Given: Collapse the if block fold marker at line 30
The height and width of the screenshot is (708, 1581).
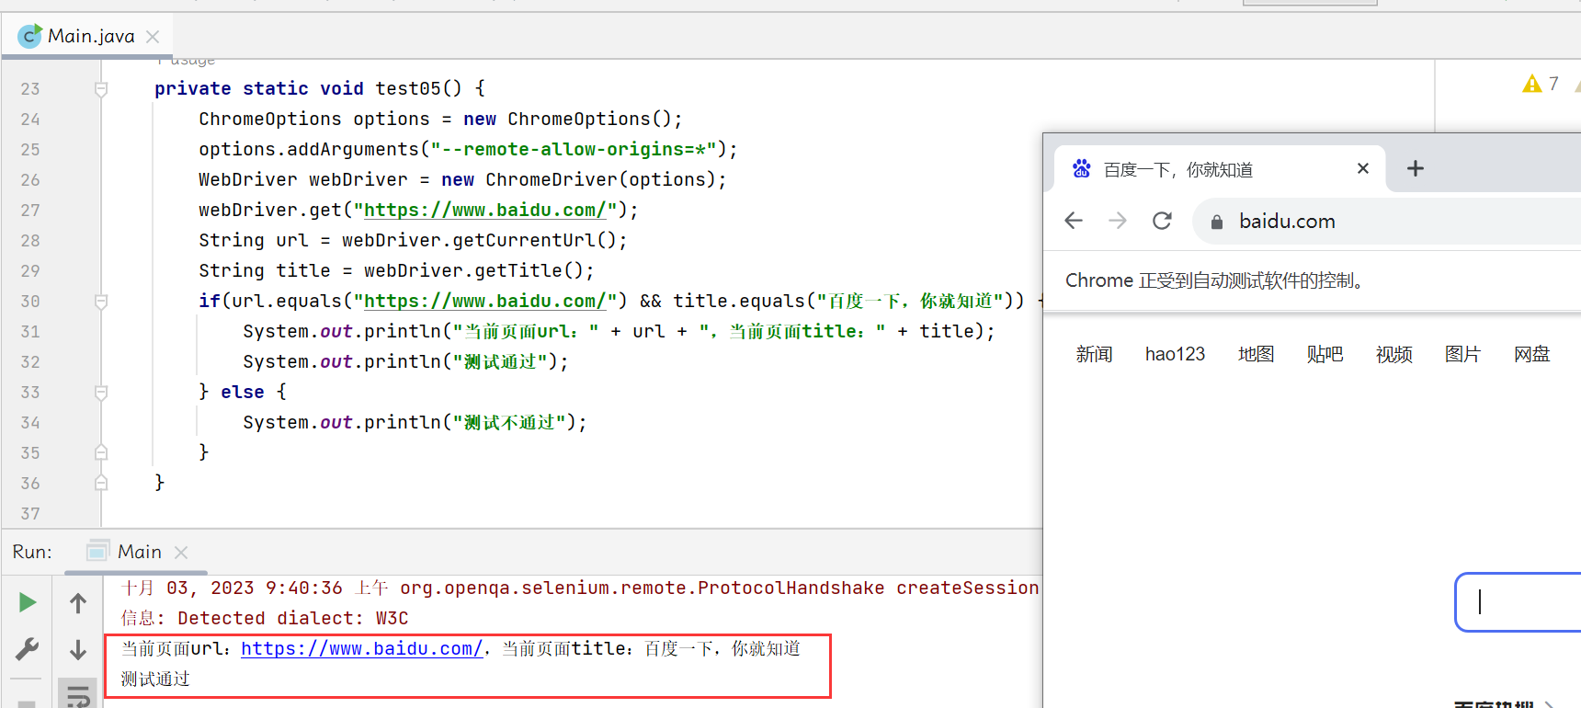Looking at the screenshot, I should pyautogui.click(x=101, y=302).
